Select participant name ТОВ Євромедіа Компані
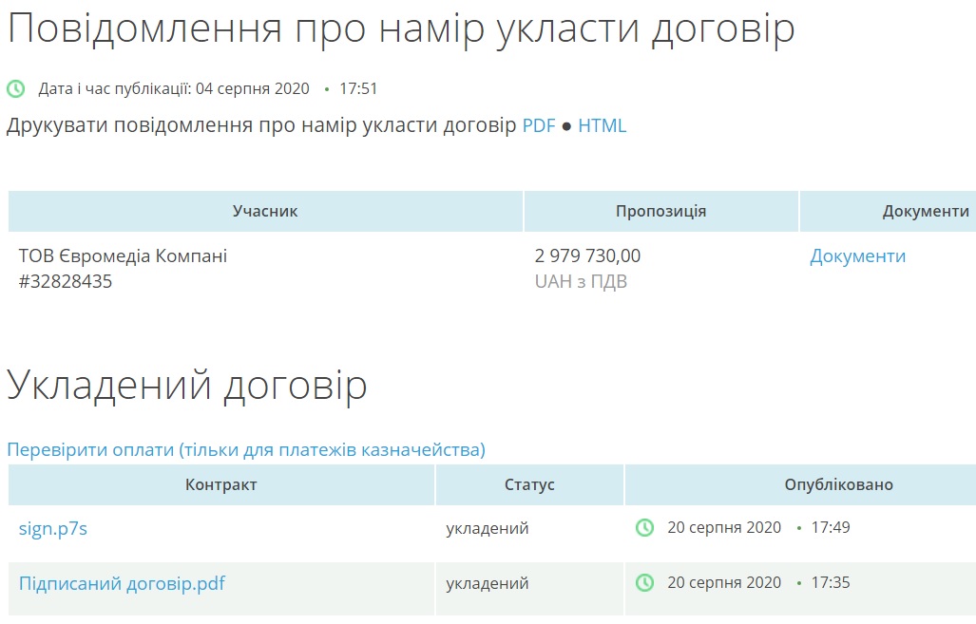The image size is (976, 624). pos(124,255)
